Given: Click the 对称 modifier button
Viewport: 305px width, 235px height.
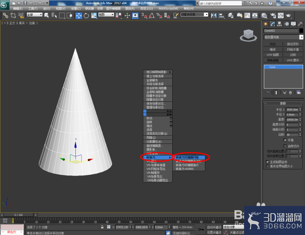Looking at the screenshot, I should click(293, 55).
